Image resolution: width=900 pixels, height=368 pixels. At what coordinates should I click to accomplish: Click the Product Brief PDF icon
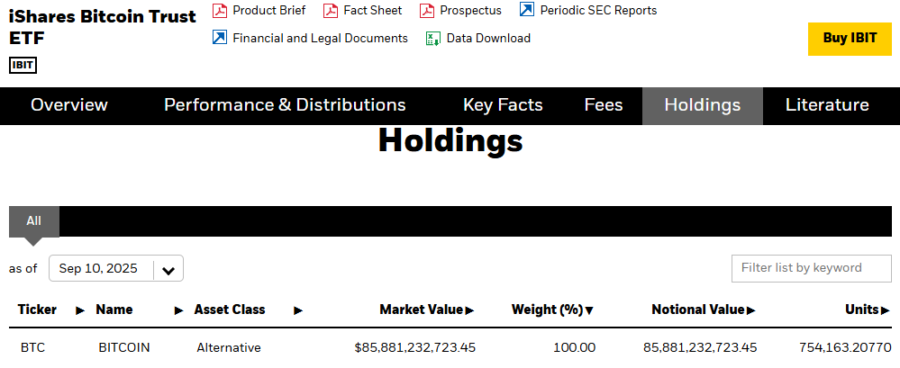tap(219, 10)
